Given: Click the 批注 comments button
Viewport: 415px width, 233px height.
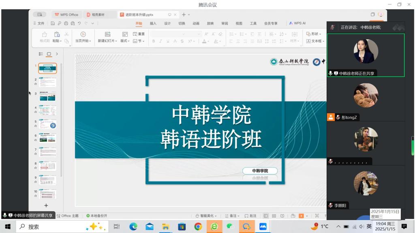Looking at the screenshot, I should 250,216.
